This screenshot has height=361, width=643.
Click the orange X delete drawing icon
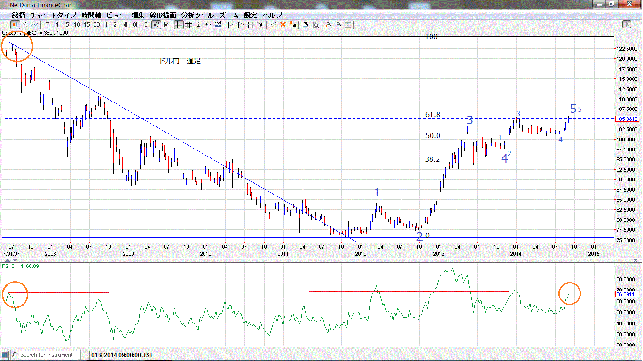(283, 24)
